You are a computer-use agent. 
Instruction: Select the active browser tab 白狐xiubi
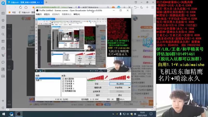pos(25,2)
